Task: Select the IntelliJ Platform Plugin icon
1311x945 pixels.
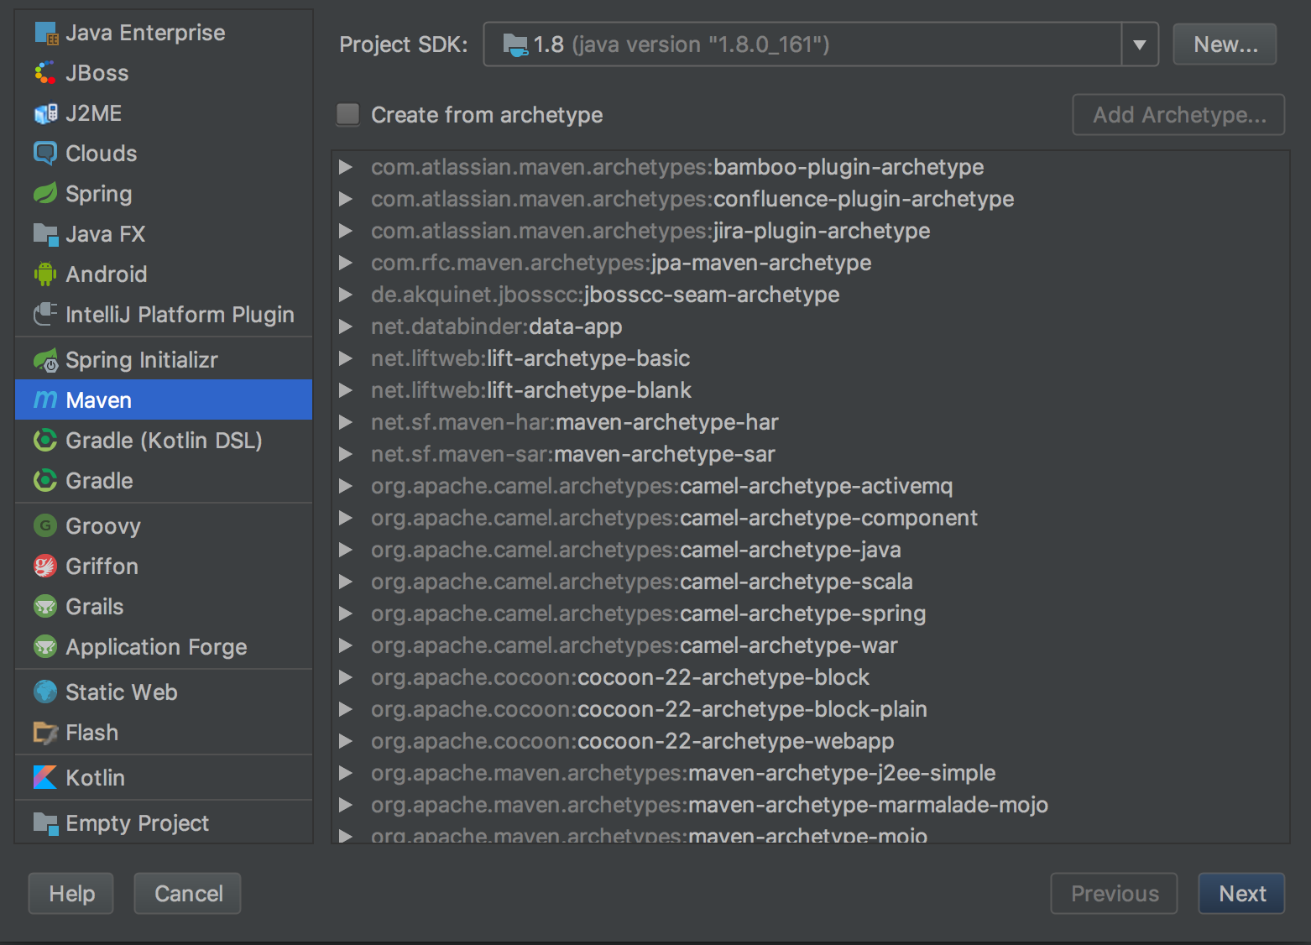Action: (x=45, y=315)
